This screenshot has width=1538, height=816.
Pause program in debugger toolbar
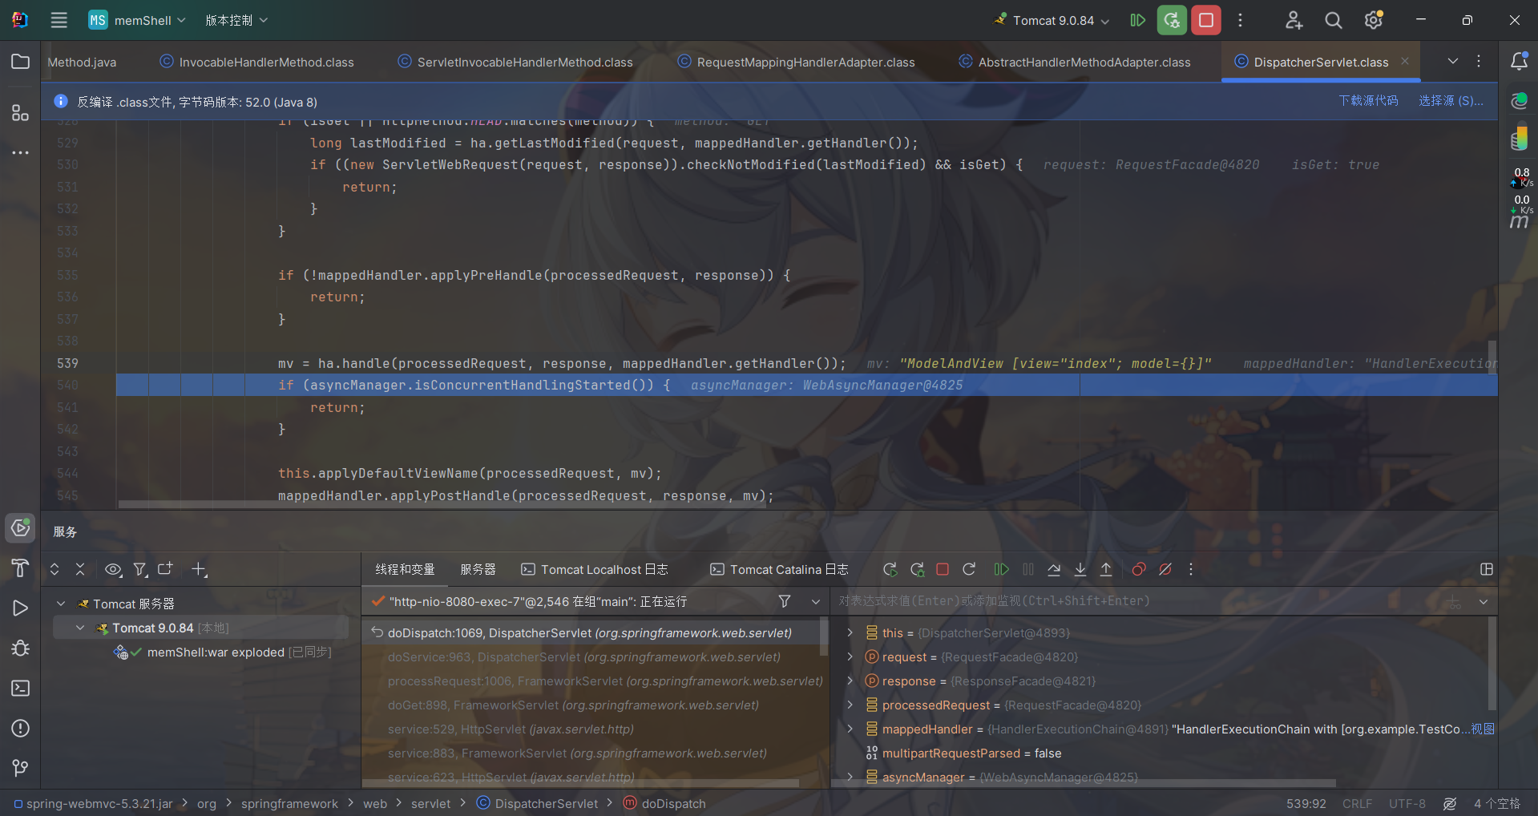[1028, 569]
